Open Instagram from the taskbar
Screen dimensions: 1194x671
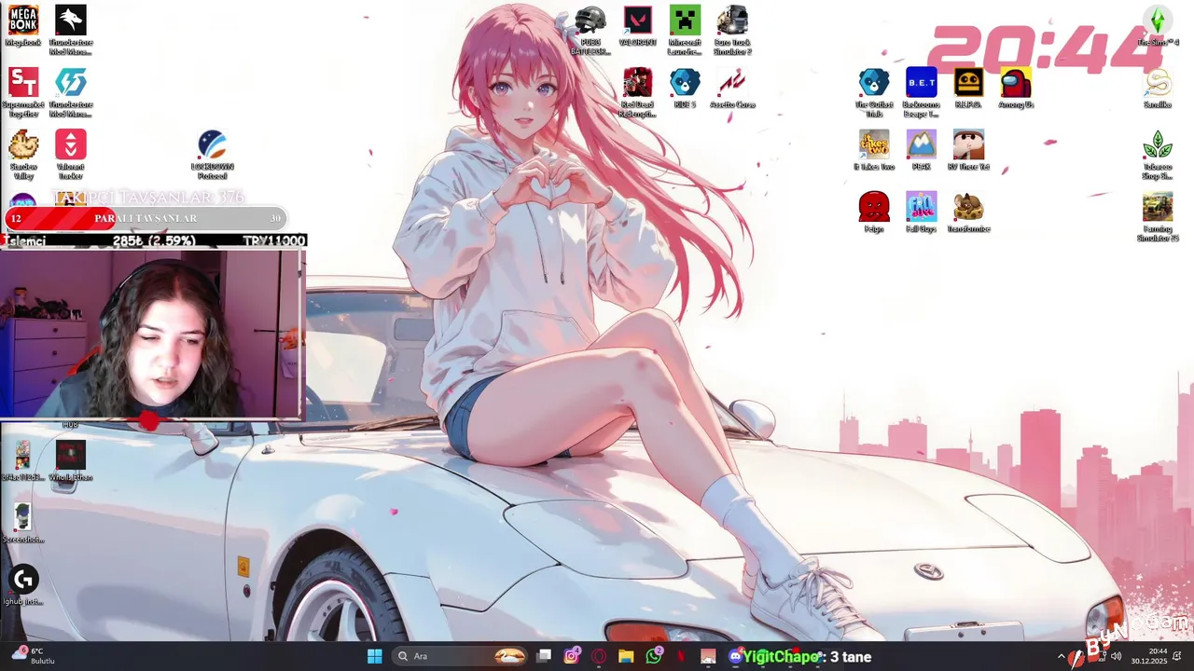click(572, 656)
